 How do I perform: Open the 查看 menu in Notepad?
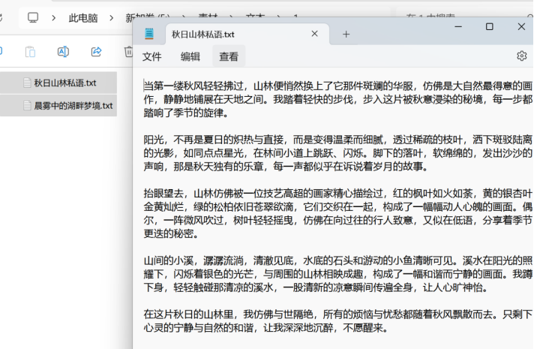[x=229, y=56]
